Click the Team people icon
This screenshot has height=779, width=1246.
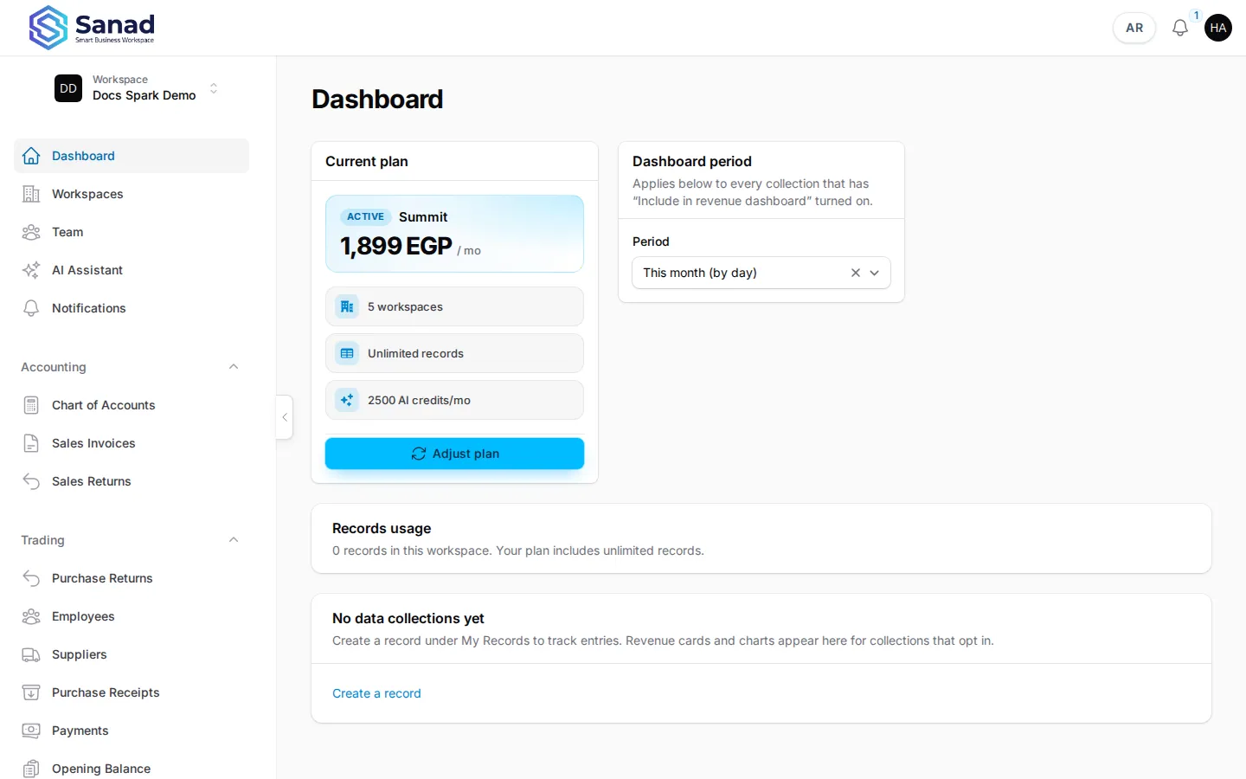click(x=31, y=232)
